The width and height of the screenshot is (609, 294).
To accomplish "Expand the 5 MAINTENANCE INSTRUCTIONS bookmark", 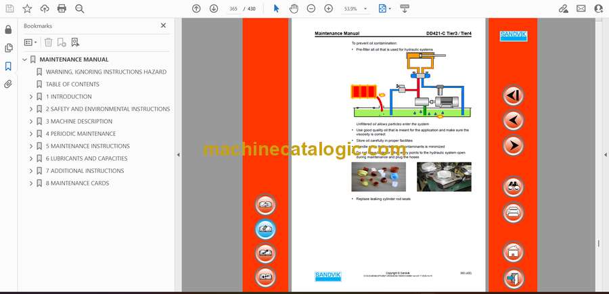I will (31, 146).
